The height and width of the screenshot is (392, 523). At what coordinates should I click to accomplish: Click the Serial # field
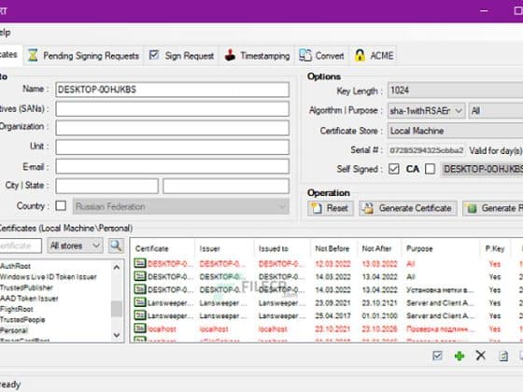pos(426,150)
